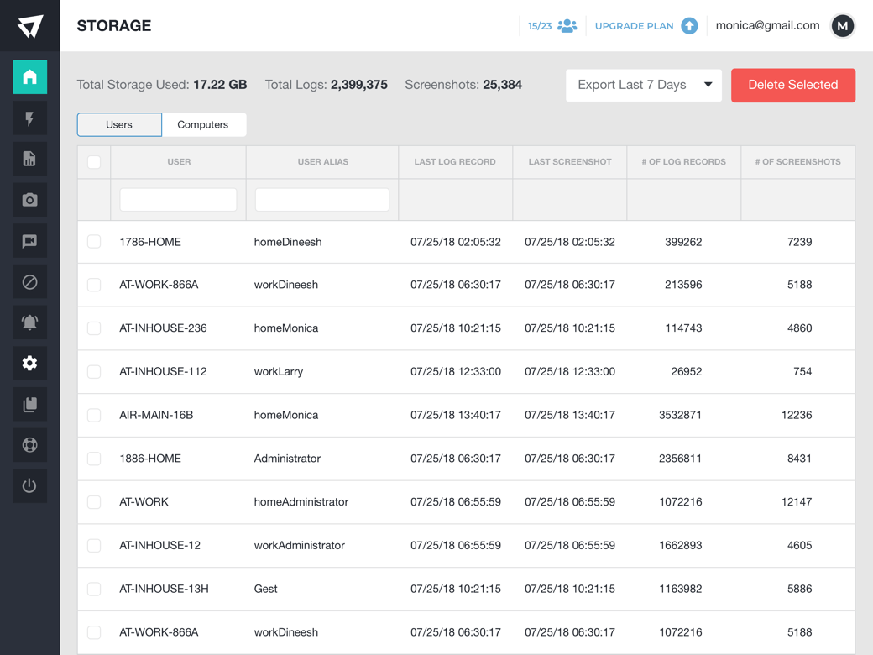Open the support lifebuoy icon
This screenshot has width=873, height=655.
(29, 445)
